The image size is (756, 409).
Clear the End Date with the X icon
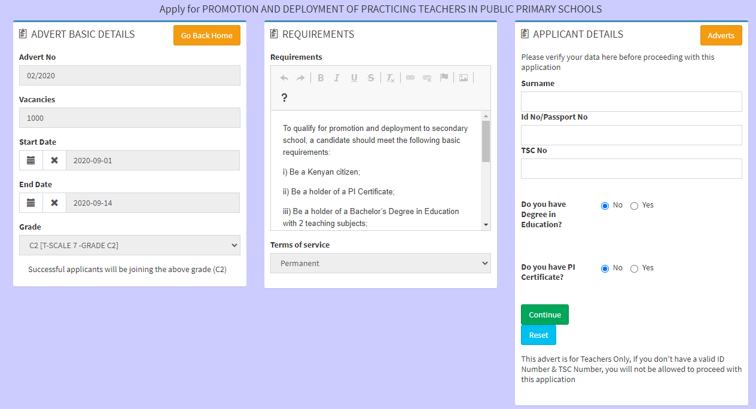(54, 203)
